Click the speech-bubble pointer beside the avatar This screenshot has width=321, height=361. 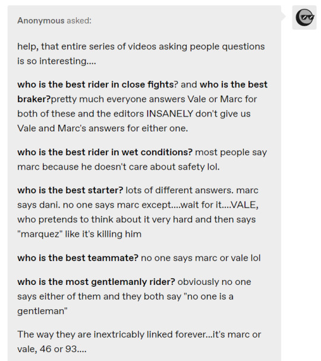(x=284, y=16)
